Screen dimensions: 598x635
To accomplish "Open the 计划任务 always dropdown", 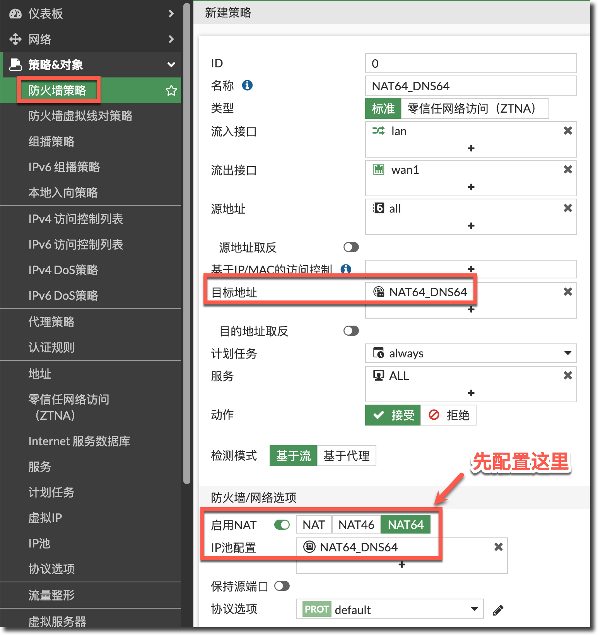I will (x=471, y=354).
